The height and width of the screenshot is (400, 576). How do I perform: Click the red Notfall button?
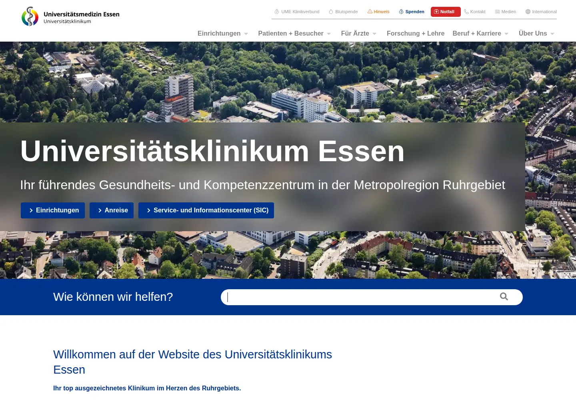(446, 12)
